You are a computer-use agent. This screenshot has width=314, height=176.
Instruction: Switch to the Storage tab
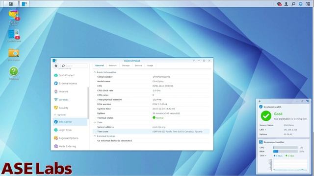pos(126,66)
